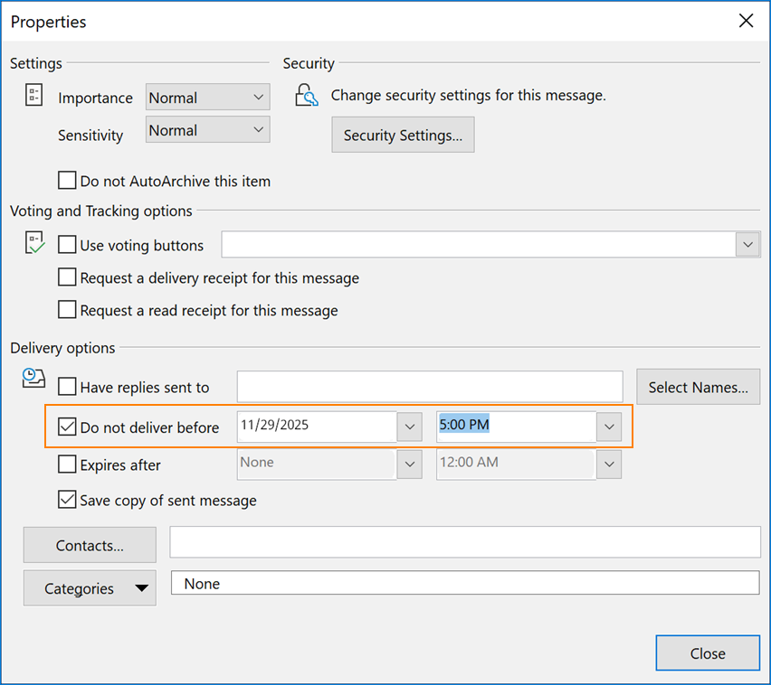
Task: Click the voting and tracking checkmark icon
Action: tap(34, 242)
